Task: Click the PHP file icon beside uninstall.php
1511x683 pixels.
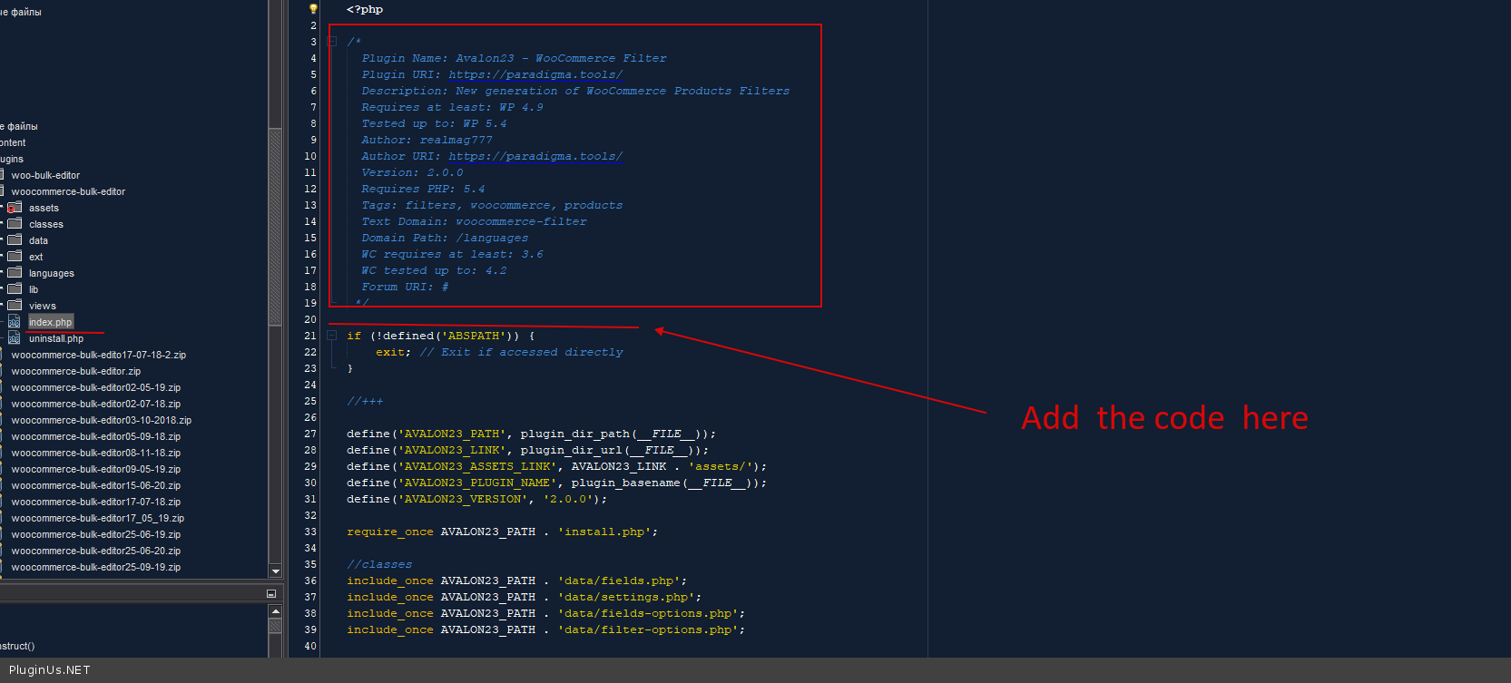Action: [x=15, y=338]
